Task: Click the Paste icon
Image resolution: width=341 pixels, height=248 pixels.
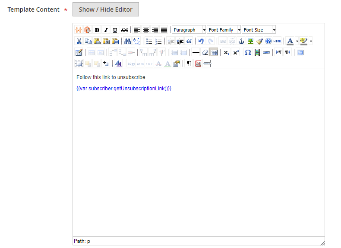Action: 97,41
